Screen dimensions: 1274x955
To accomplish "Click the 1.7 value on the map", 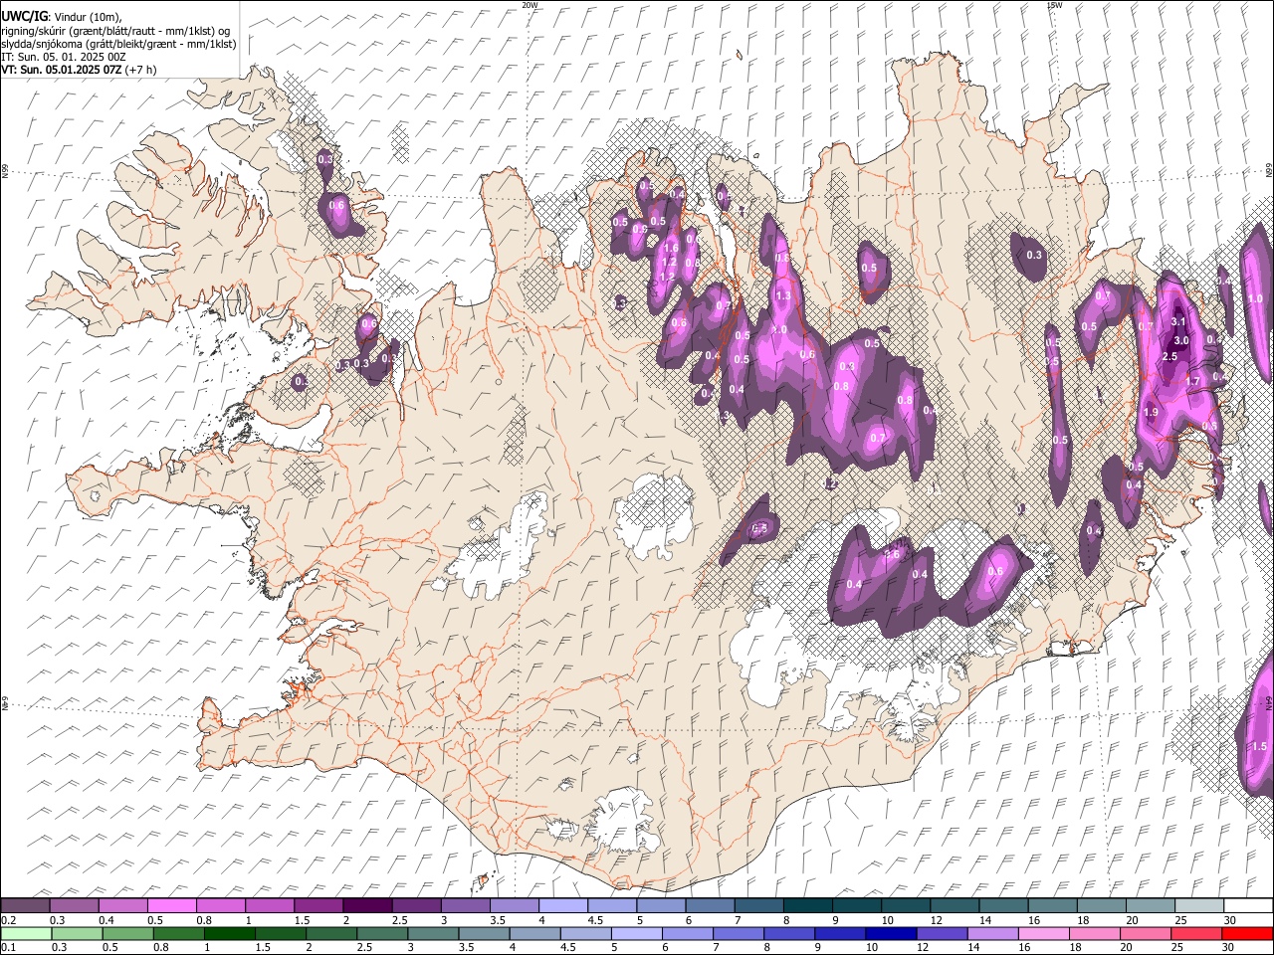I will coord(1193,381).
